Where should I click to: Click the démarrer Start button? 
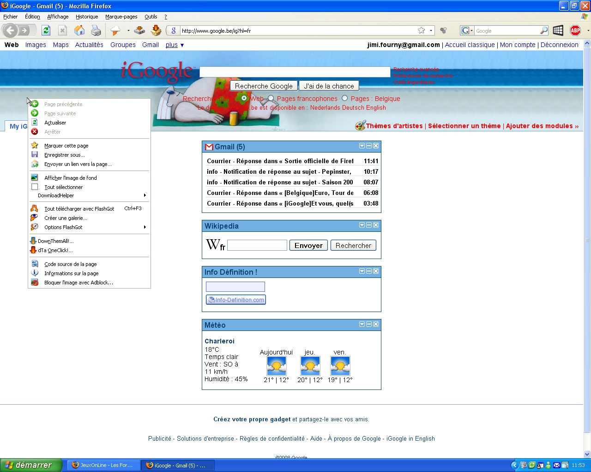(31, 465)
